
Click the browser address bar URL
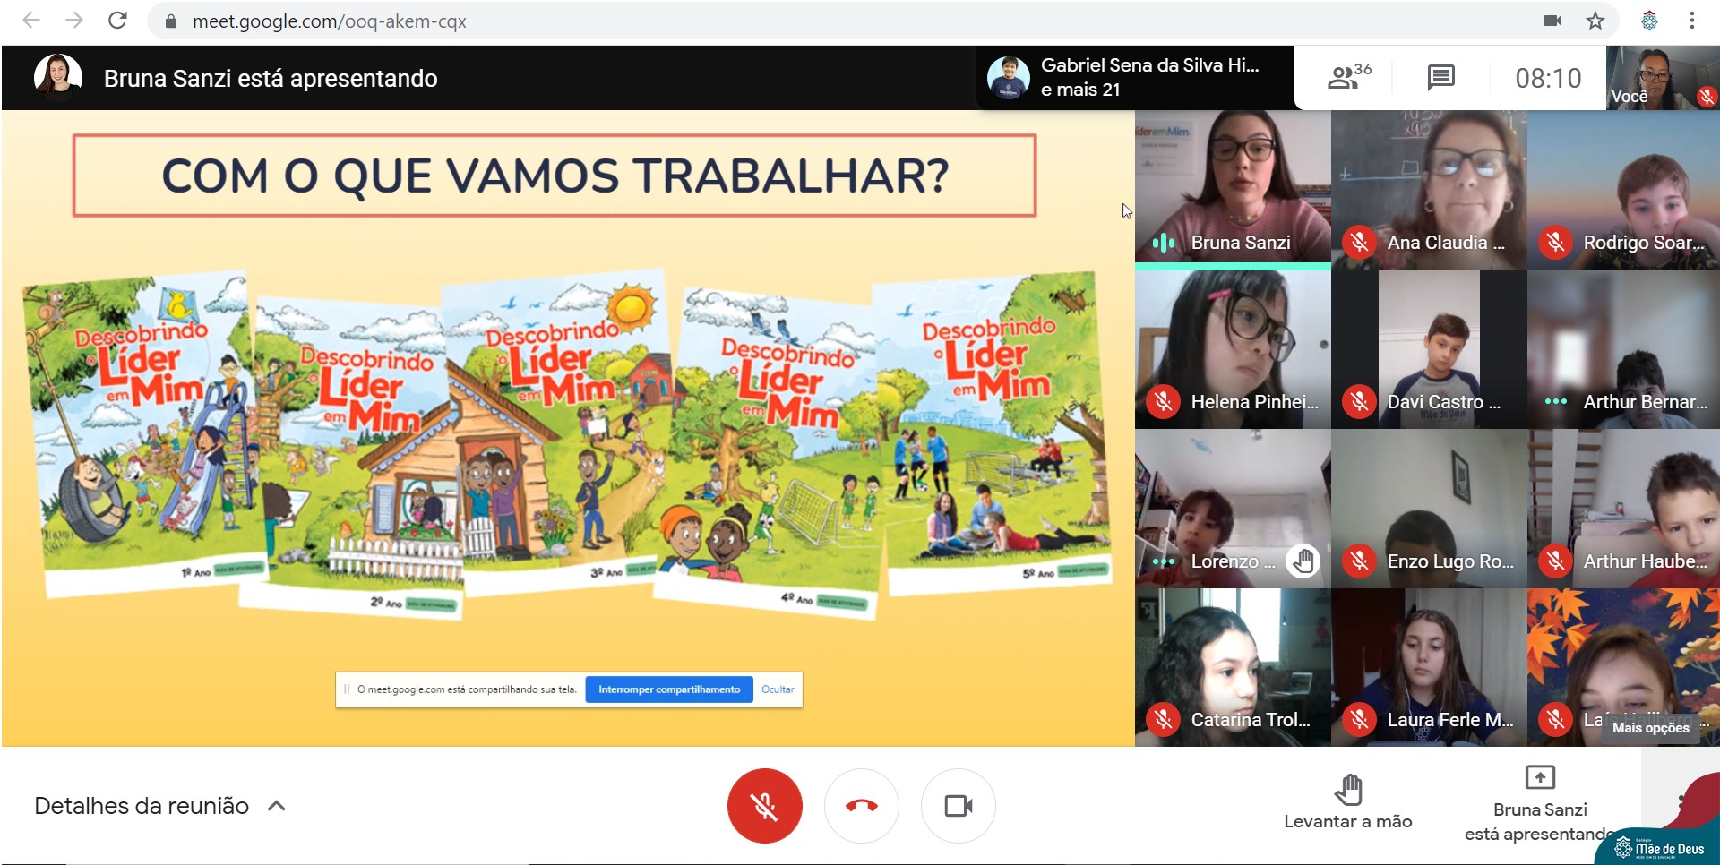pyautogui.click(x=330, y=21)
